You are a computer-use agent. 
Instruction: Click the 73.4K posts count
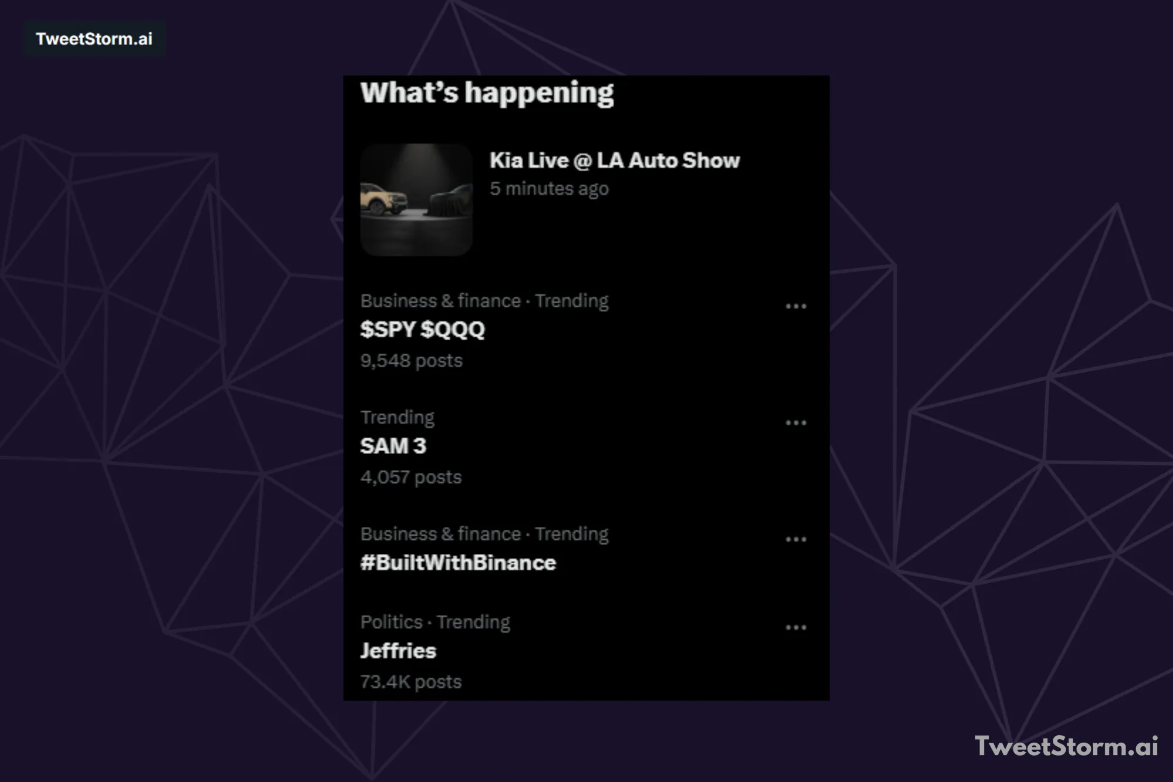point(411,682)
